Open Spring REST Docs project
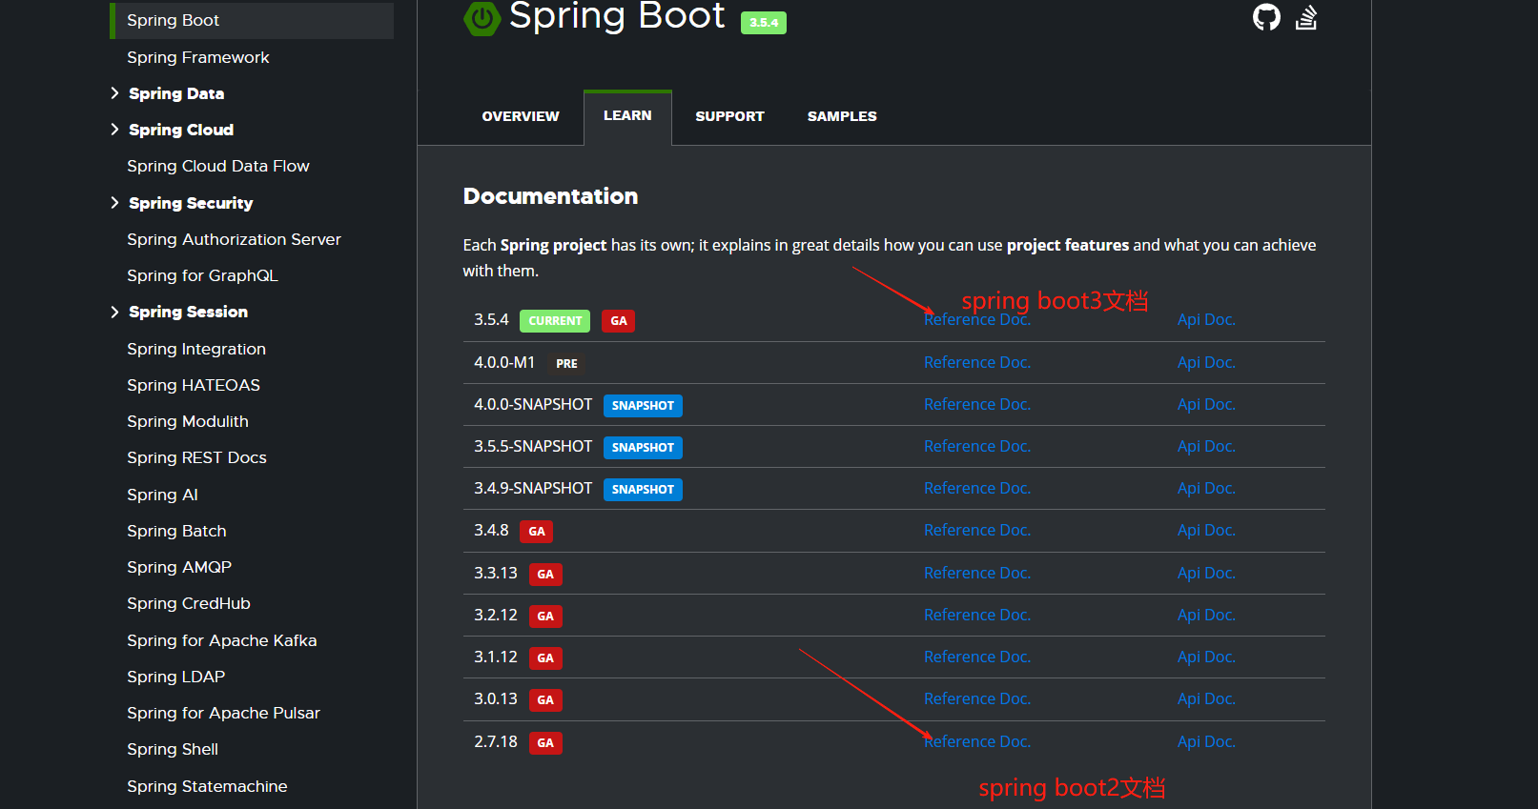 pos(196,457)
